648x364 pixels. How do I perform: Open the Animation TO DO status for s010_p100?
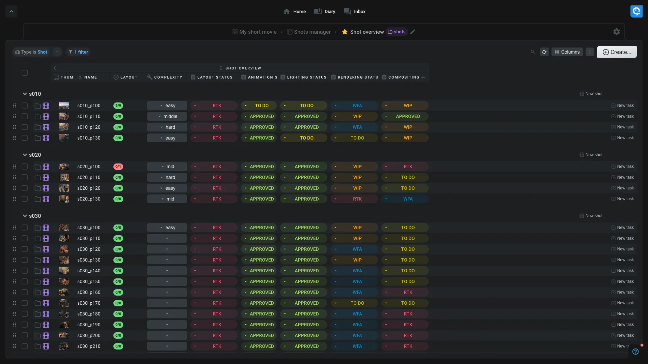[x=259, y=105]
